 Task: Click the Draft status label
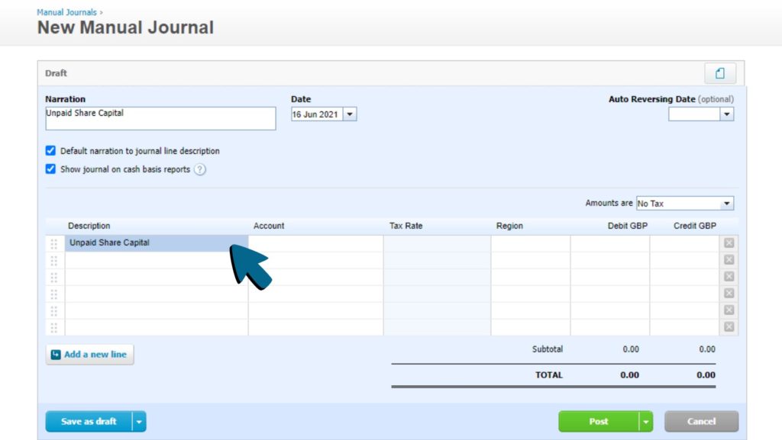click(x=56, y=73)
